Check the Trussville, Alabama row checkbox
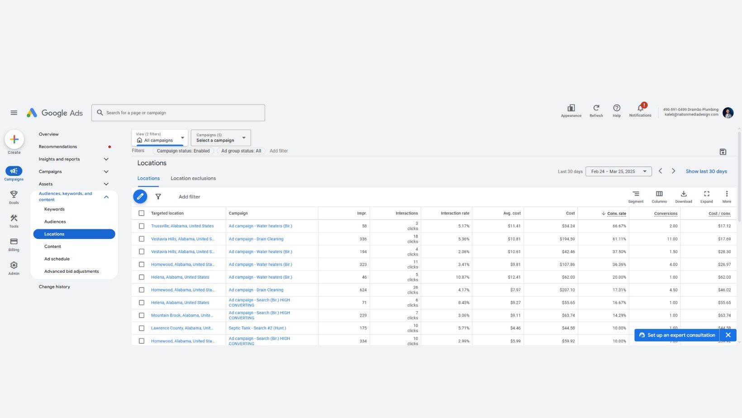Screen dimensions: 742x418 [142, 226]
